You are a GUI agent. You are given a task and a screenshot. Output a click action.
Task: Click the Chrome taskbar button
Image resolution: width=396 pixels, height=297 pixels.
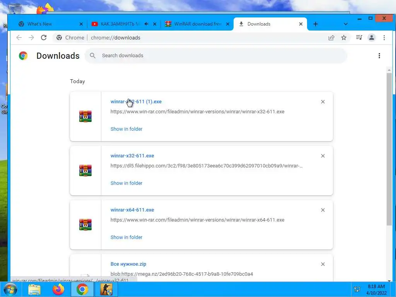coord(82,289)
